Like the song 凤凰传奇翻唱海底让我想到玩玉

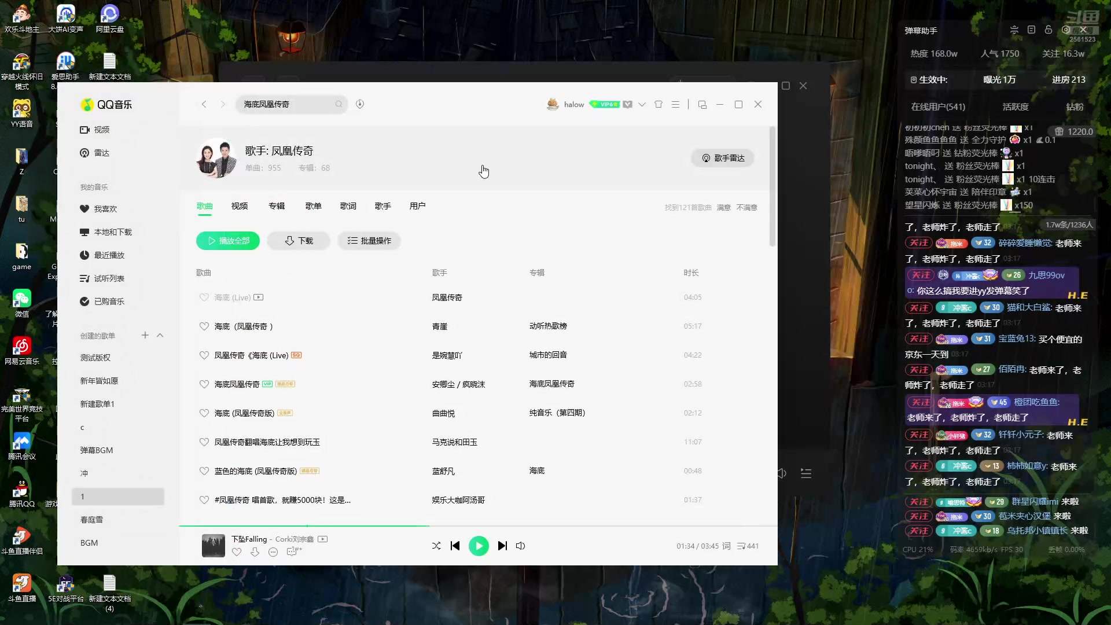point(204,442)
